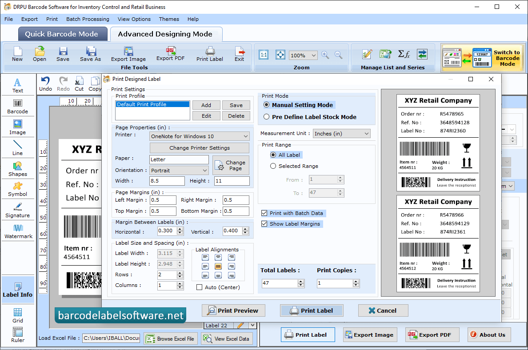Increase Horizontal margin with spinner up
This screenshot has height=350, width=528.
point(180,229)
